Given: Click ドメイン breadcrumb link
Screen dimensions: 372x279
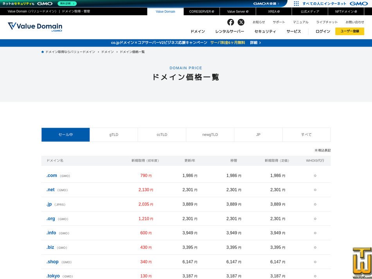Looking at the screenshot, I should tap(108, 52).
